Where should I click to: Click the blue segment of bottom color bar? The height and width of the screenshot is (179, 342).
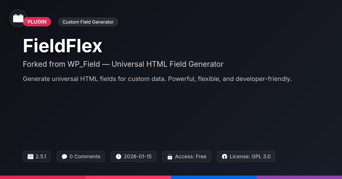pyautogui.click(x=214, y=177)
